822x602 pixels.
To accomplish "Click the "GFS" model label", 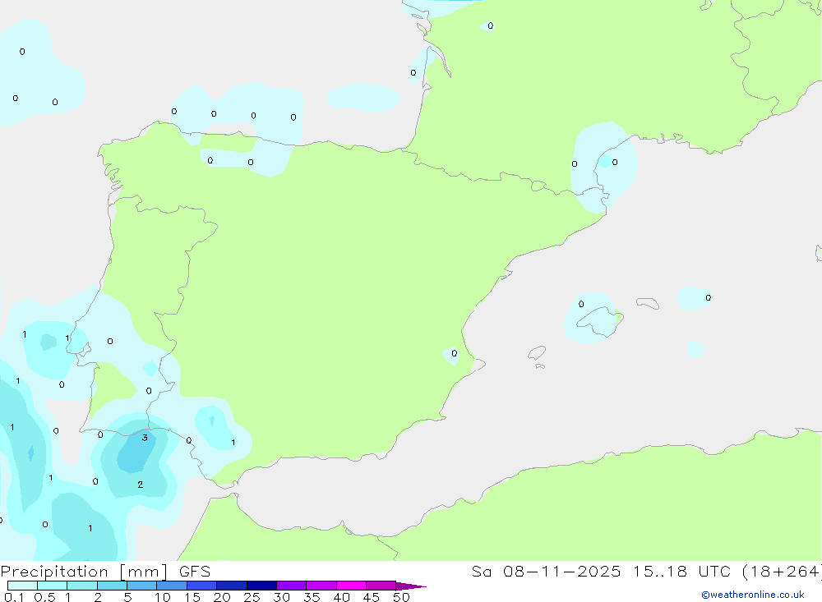I will (195, 571).
